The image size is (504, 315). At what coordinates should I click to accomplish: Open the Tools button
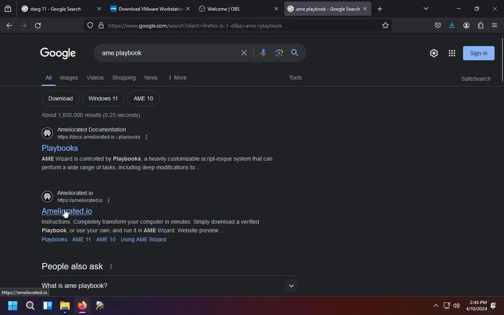(x=295, y=78)
